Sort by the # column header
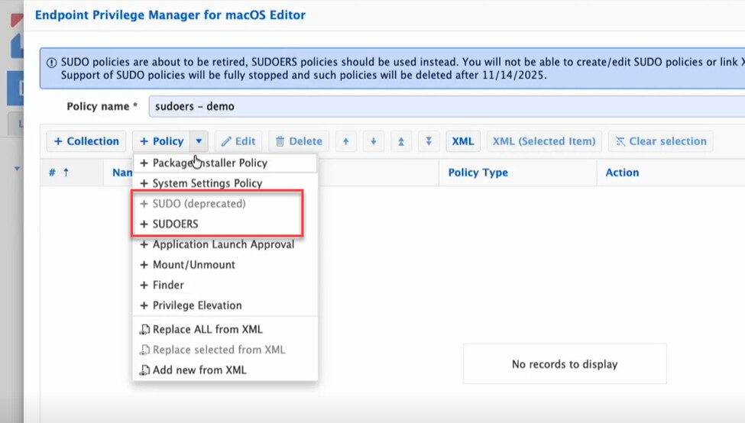This screenshot has height=423, width=745. [x=58, y=173]
